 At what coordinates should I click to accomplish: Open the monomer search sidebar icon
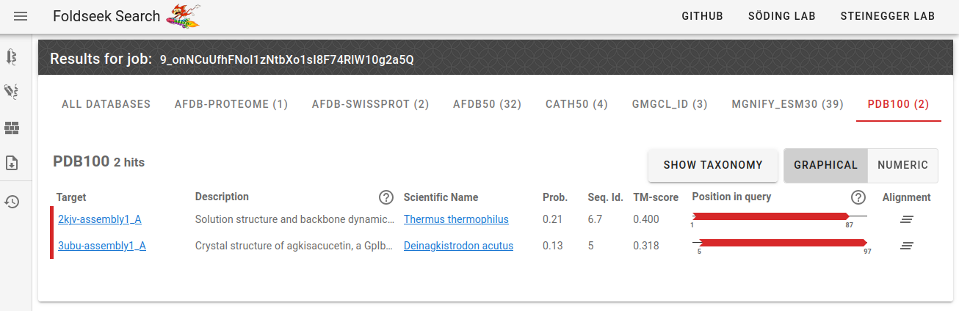click(12, 56)
